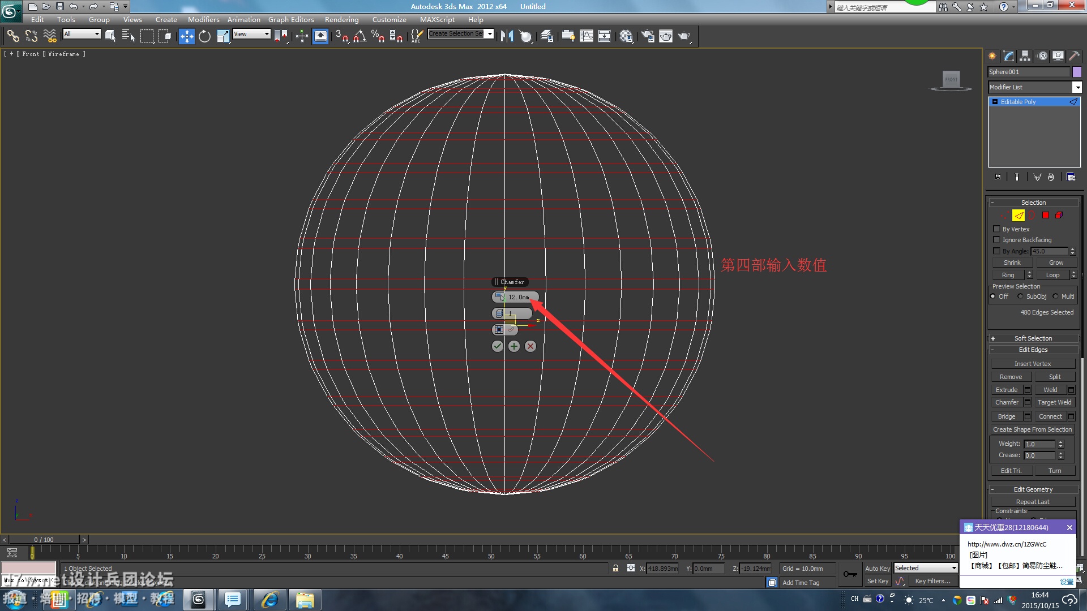Collapse the Edit Geometry rollout

1033,489
